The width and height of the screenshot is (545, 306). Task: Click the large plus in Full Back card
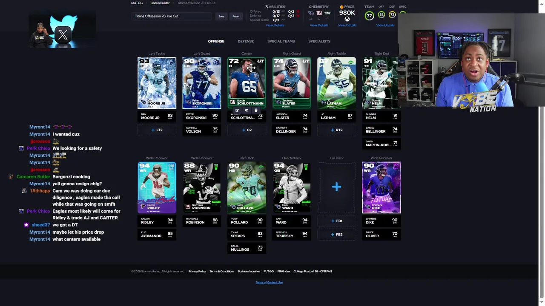coord(336,187)
